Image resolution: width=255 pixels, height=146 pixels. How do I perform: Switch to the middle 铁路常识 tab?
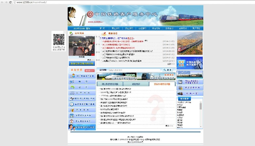pyautogui.click(x=136, y=84)
